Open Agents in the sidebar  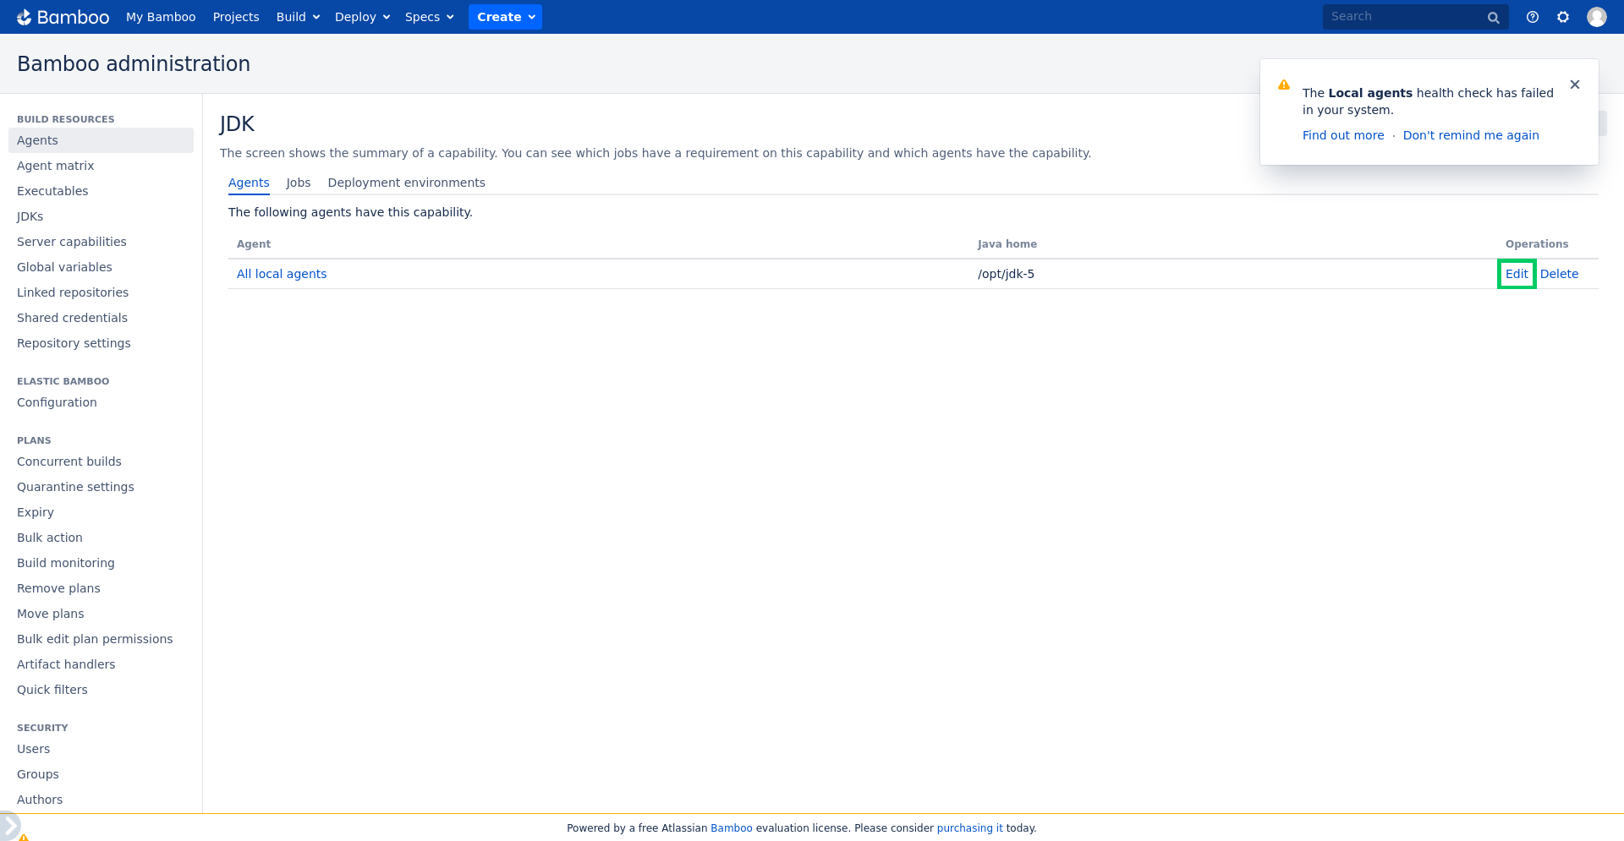(101, 140)
